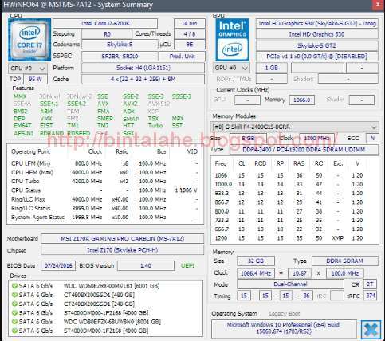The image size is (385, 341).
Task: Open the GPU #0 selector dropdown
Action: point(231,68)
